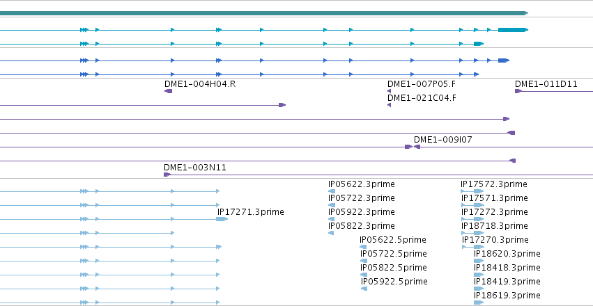The image size is (593, 306).
Task: Open the IP18419.3prime EST label
Action: 507,282
